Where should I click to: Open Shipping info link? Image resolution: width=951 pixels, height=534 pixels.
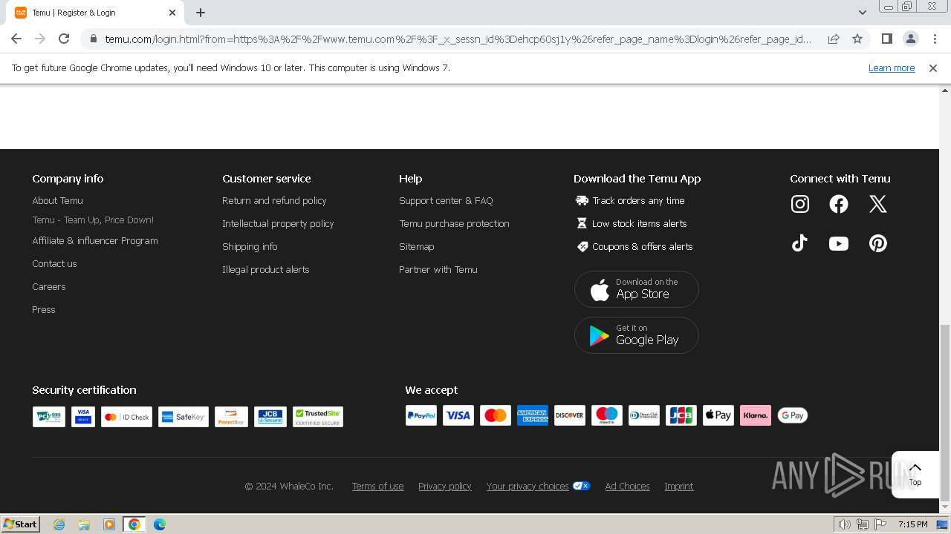(250, 246)
